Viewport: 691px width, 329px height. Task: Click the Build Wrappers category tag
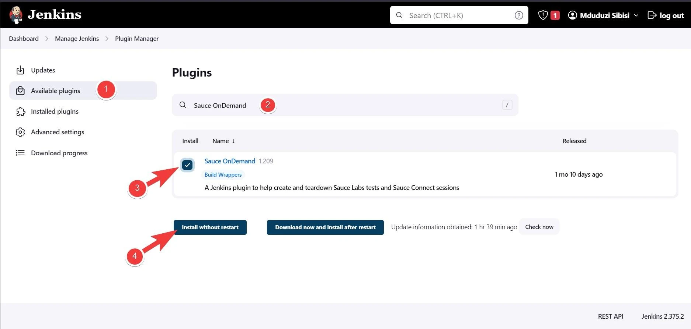[223, 174]
